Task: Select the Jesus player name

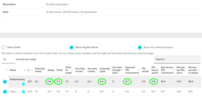Action: point(13,92)
